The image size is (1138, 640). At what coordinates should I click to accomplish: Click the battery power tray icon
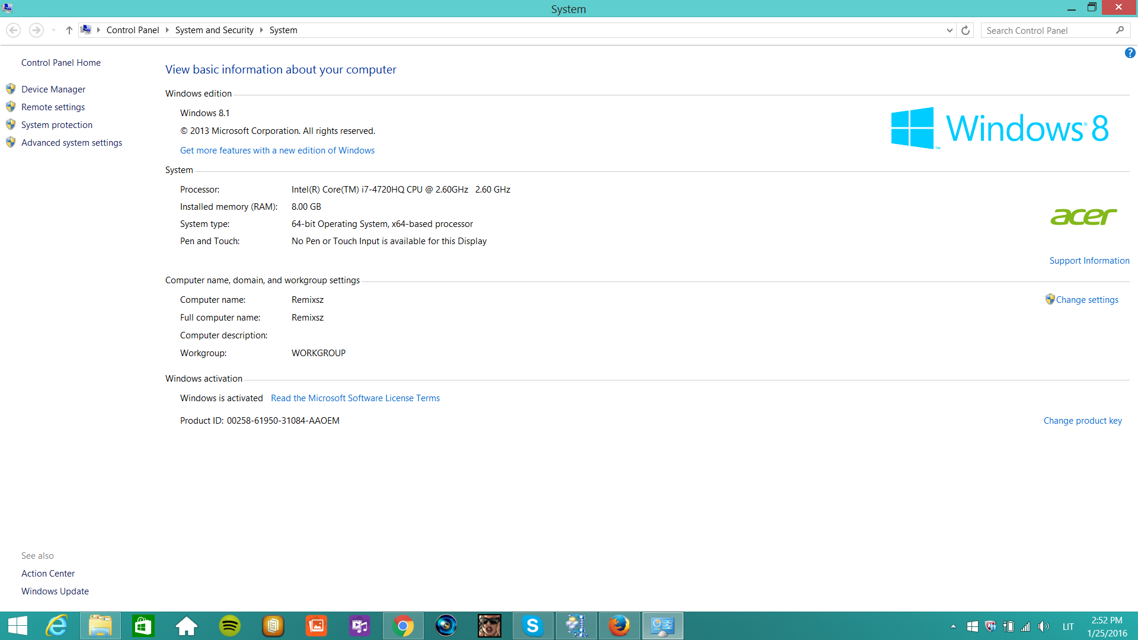pyautogui.click(x=1008, y=626)
